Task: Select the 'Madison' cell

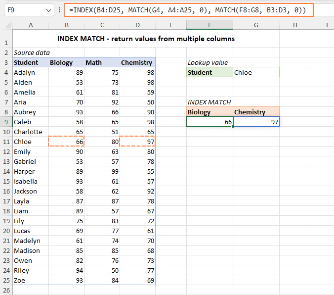Action: click(x=31, y=250)
